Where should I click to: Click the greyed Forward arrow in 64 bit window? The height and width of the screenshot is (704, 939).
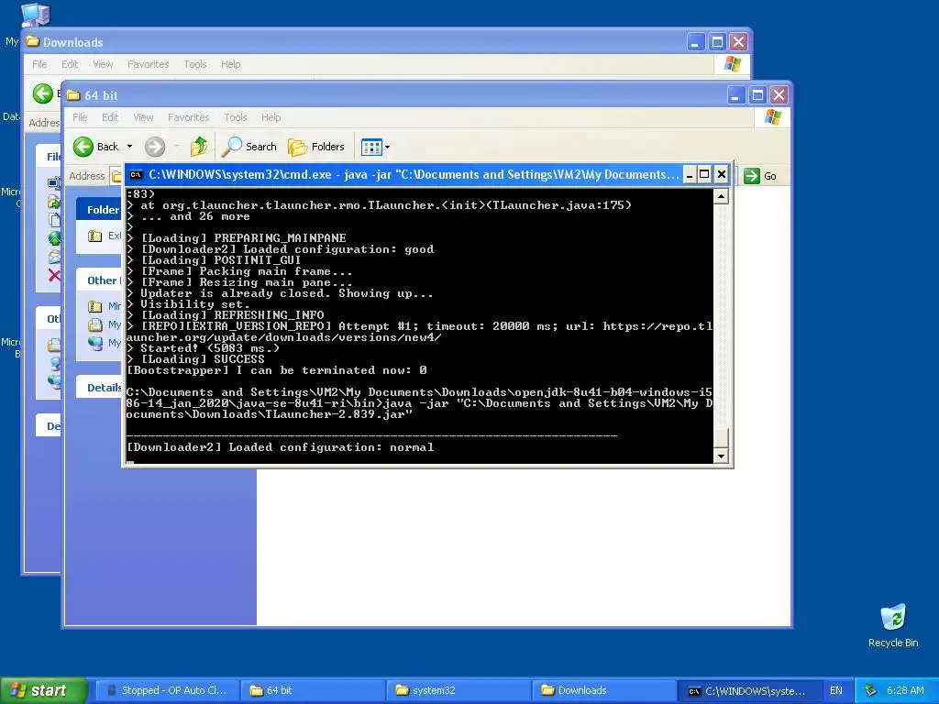click(x=154, y=147)
